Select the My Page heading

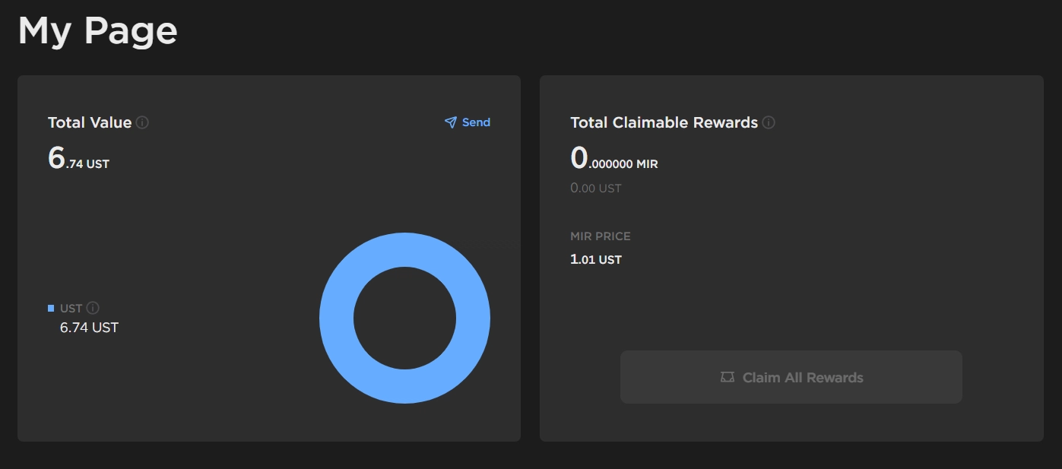[x=97, y=31]
